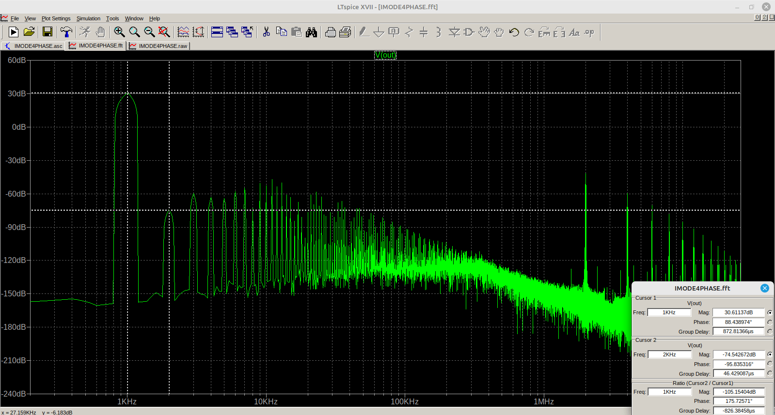The image size is (775, 415).
Task: Select Cursor 1 Phase radio button
Action: [x=770, y=322]
